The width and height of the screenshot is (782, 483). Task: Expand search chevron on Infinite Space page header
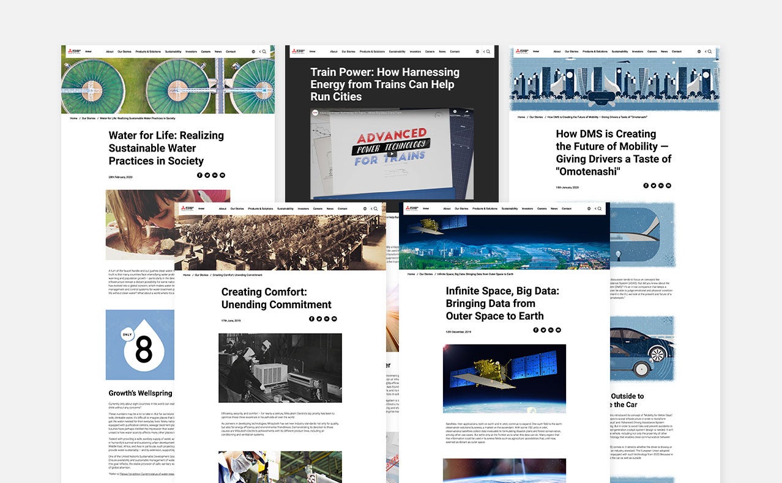tap(595, 208)
